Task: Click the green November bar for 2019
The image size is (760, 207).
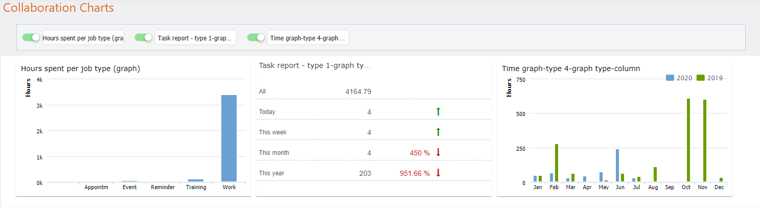Action: click(705, 141)
